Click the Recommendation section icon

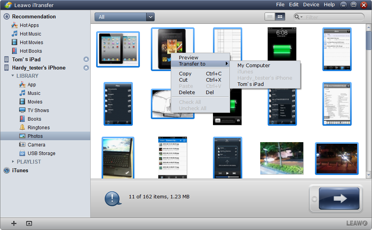(x=7, y=16)
